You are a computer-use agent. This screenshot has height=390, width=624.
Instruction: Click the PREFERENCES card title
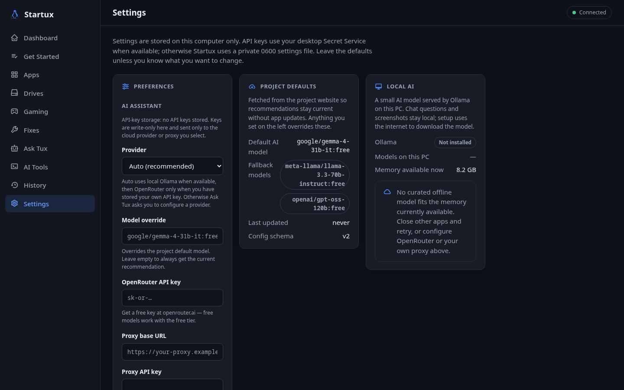[154, 86]
